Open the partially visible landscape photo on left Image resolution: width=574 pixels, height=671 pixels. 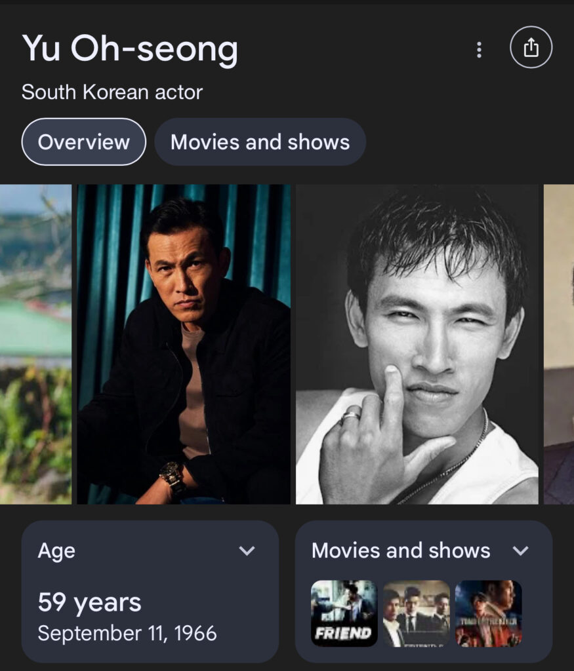[35, 344]
